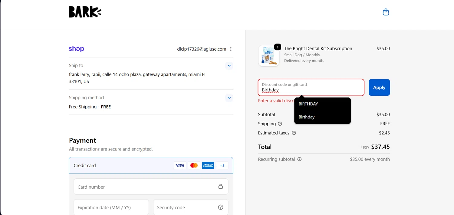
Task: Expand the Ship to address chevron
Action: [x=229, y=66]
